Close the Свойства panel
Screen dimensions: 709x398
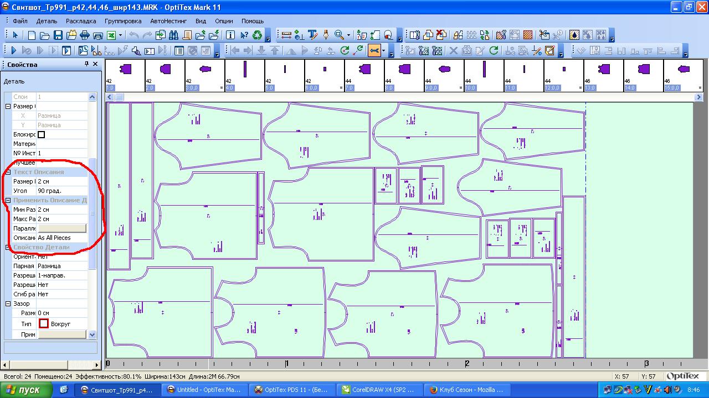point(95,64)
